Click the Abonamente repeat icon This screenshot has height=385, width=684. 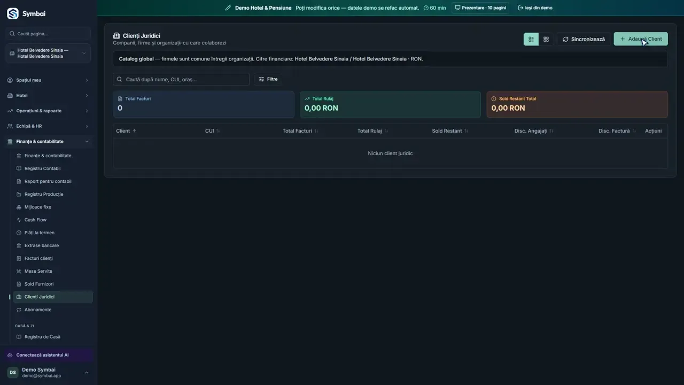pos(19,310)
